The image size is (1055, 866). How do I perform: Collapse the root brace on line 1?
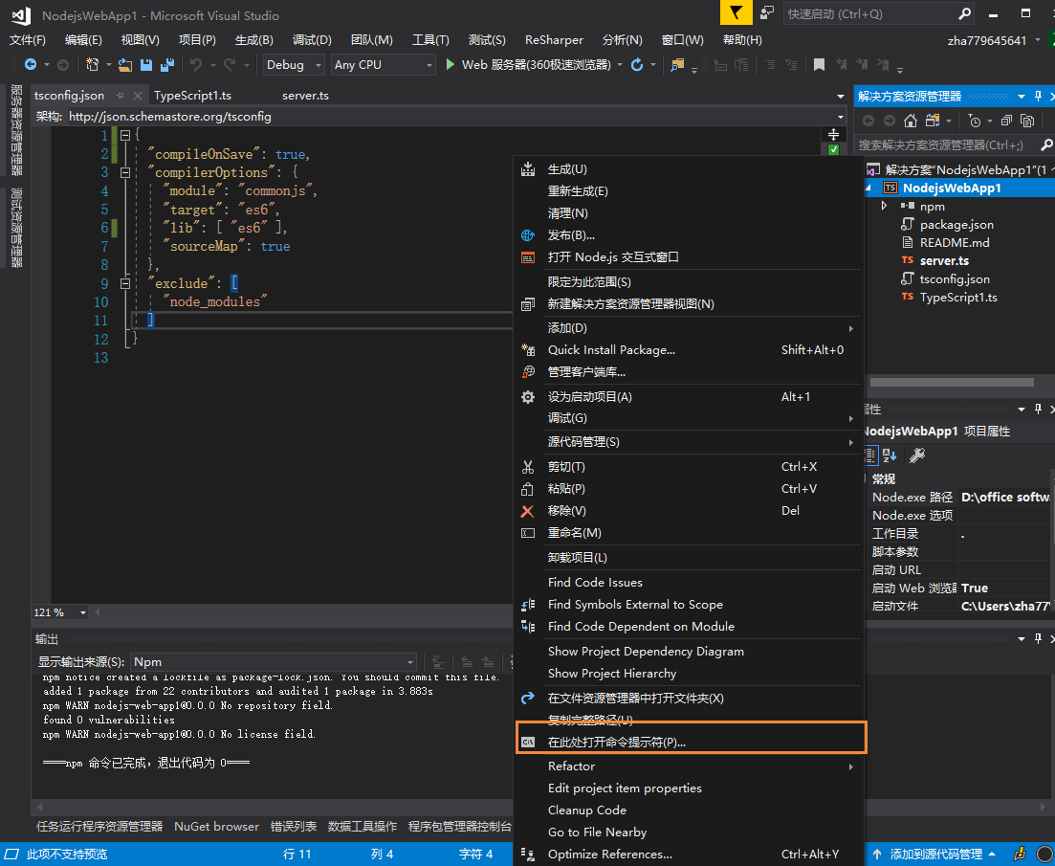point(124,135)
